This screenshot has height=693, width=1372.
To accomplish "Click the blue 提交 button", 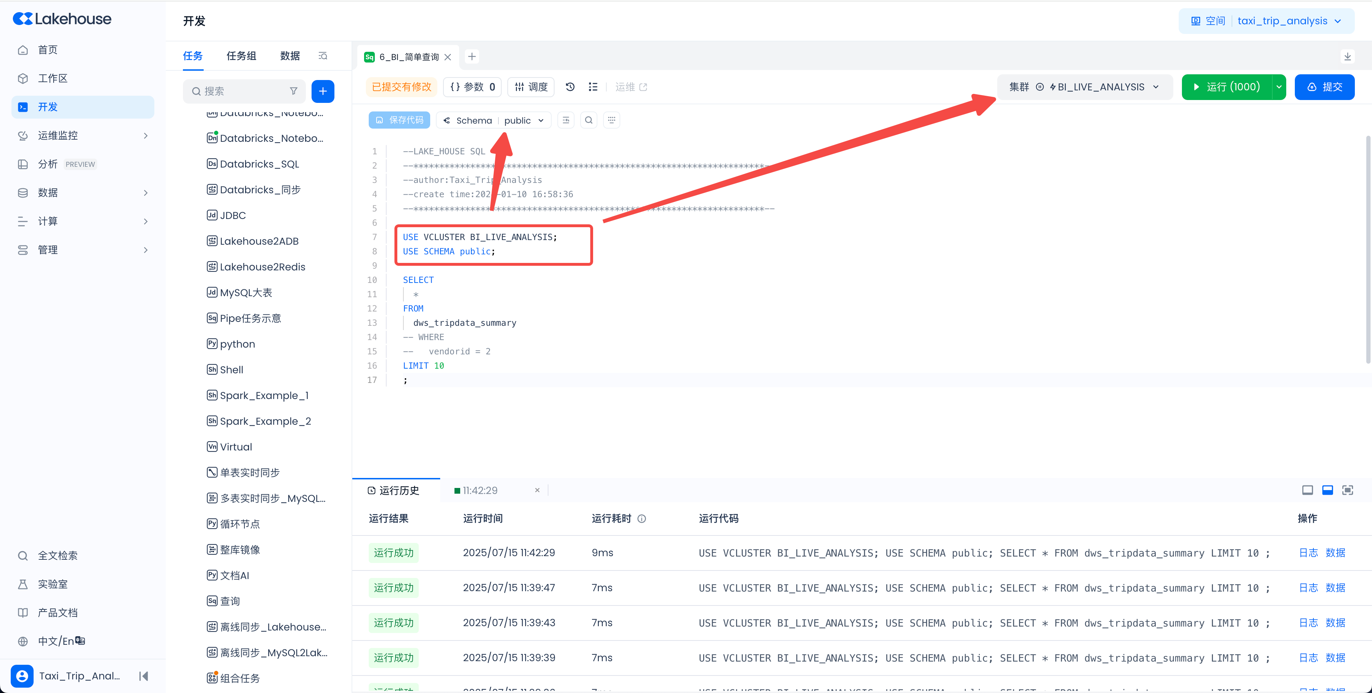I will tap(1324, 87).
